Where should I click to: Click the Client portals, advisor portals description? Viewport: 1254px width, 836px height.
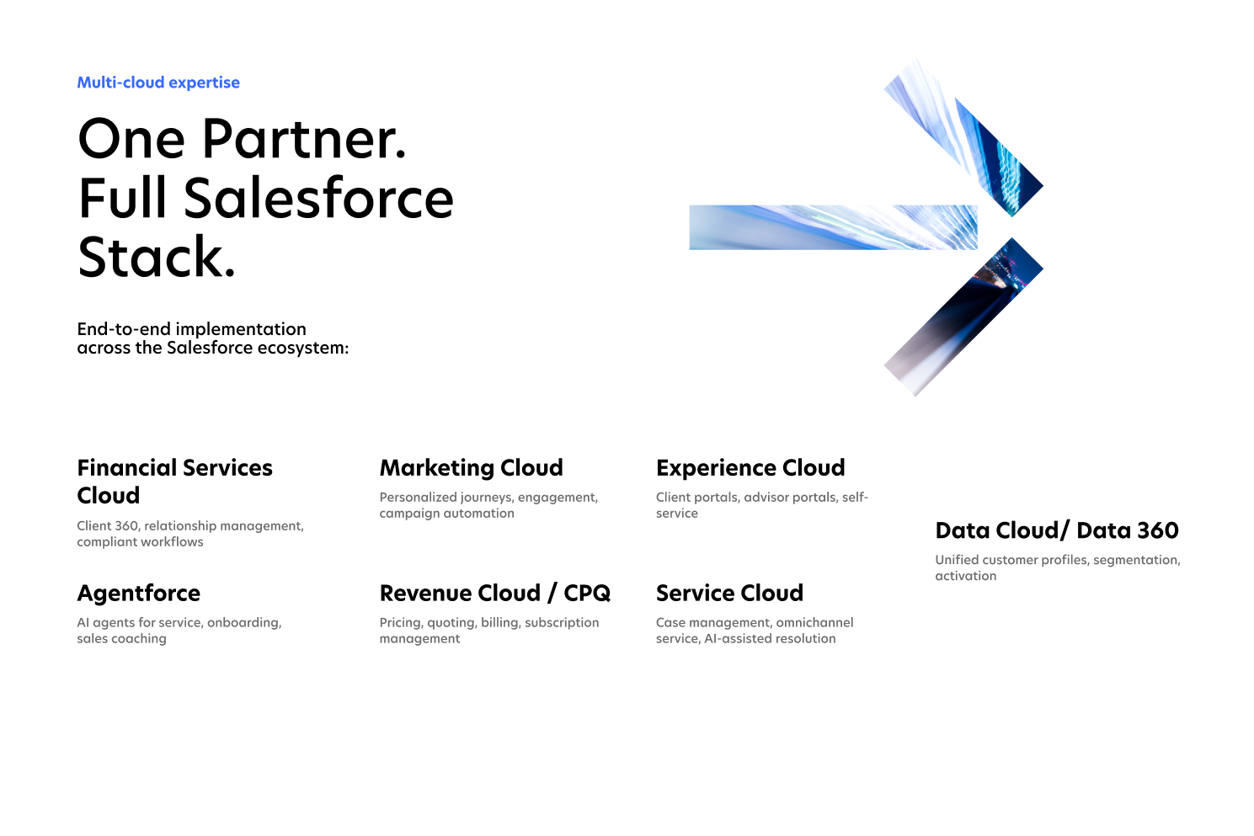coord(761,505)
